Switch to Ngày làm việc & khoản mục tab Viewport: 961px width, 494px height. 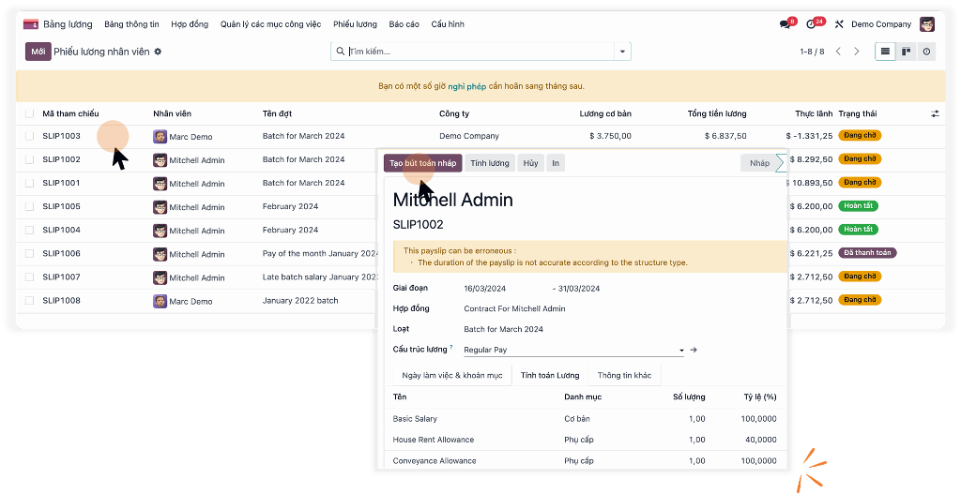451,375
